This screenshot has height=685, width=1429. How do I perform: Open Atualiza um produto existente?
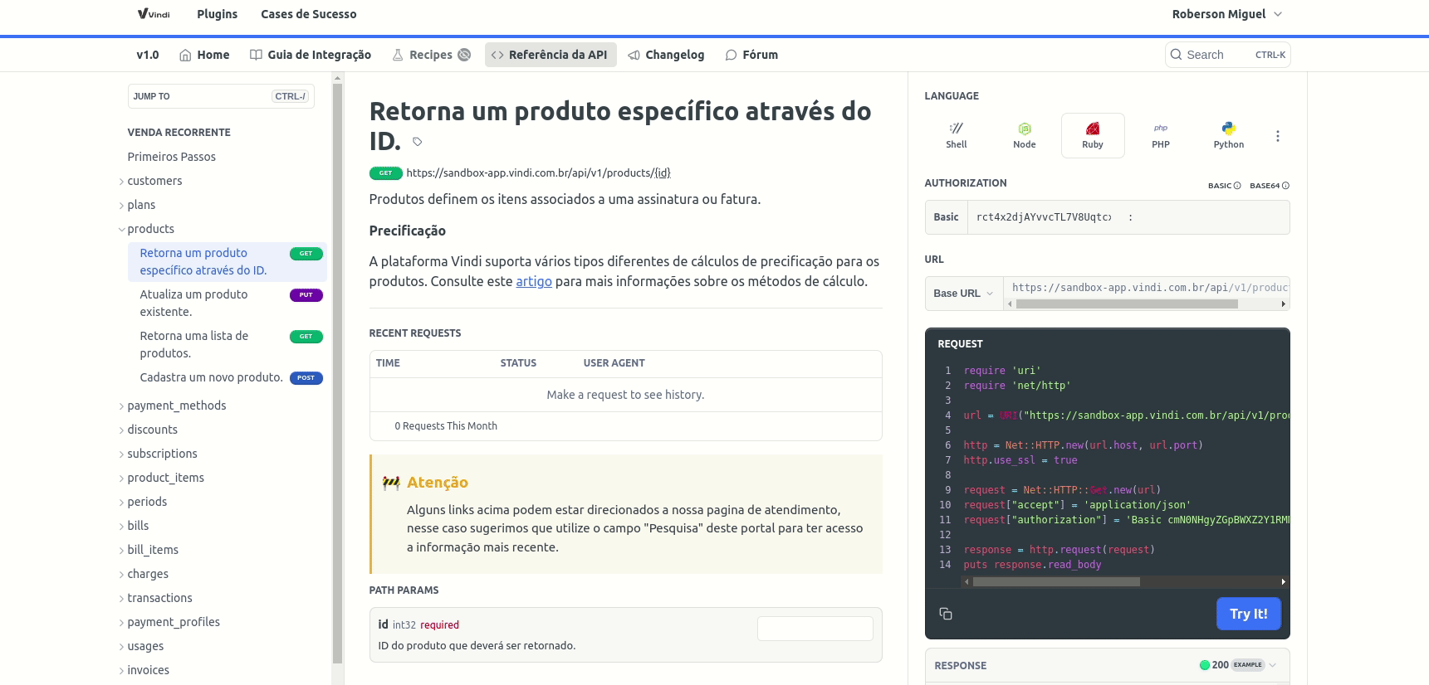point(228,303)
